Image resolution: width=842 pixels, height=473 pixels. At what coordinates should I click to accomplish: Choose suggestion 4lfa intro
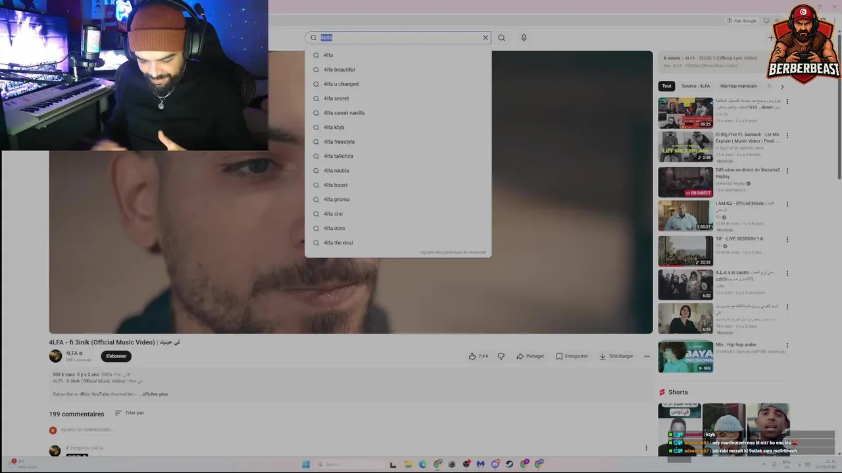[398, 229]
